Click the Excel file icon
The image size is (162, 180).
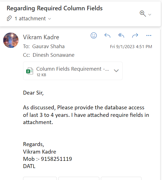(x=30, y=71)
